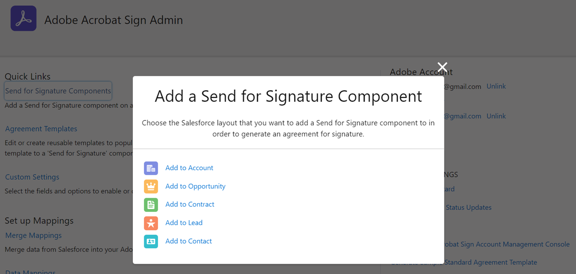The height and width of the screenshot is (274, 576).
Task: Close the Add a Send for Signature dialog
Action: pos(442,67)
